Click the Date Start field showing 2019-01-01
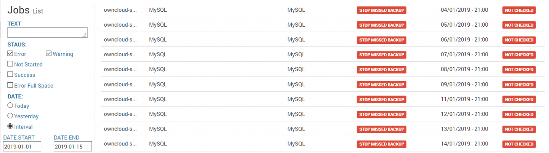 [x=22, y=147]
